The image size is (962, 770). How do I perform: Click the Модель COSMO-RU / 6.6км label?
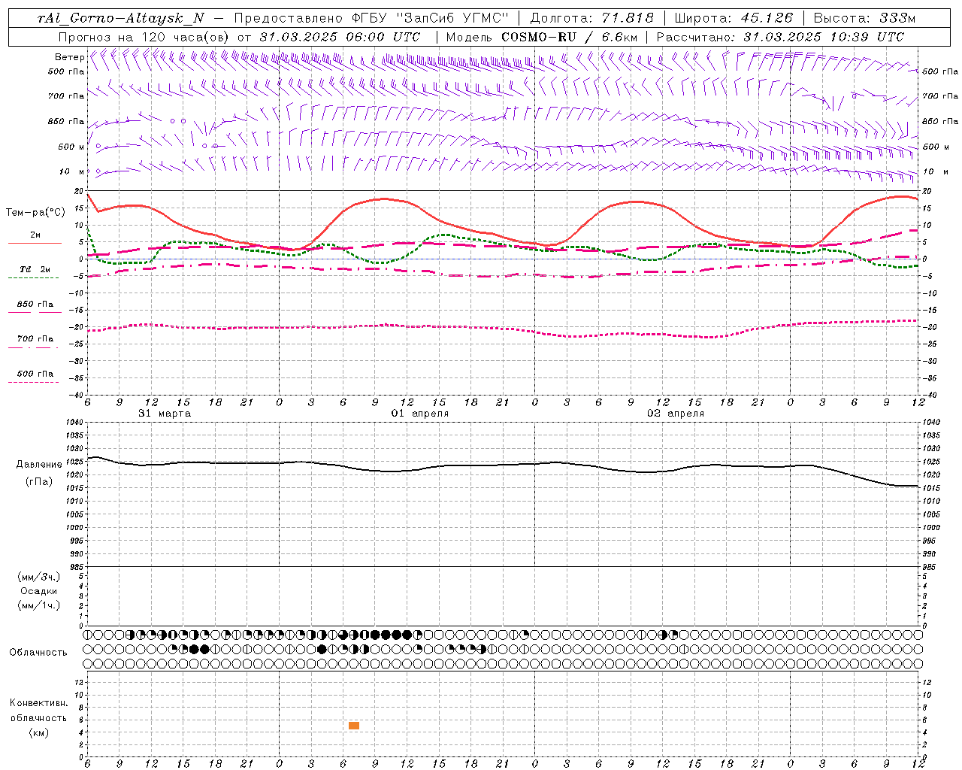point(541,37)
